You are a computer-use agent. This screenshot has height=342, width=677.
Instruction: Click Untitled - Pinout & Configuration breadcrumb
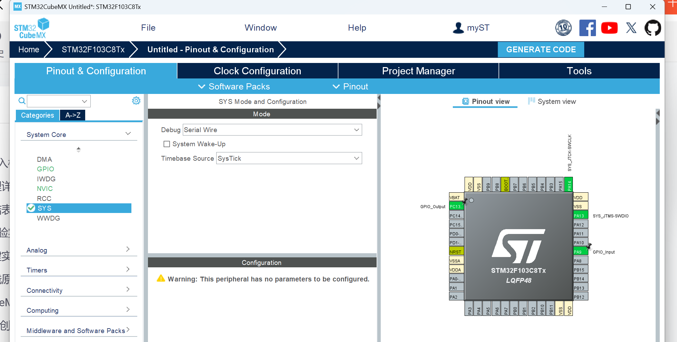[x=211, y=50]
